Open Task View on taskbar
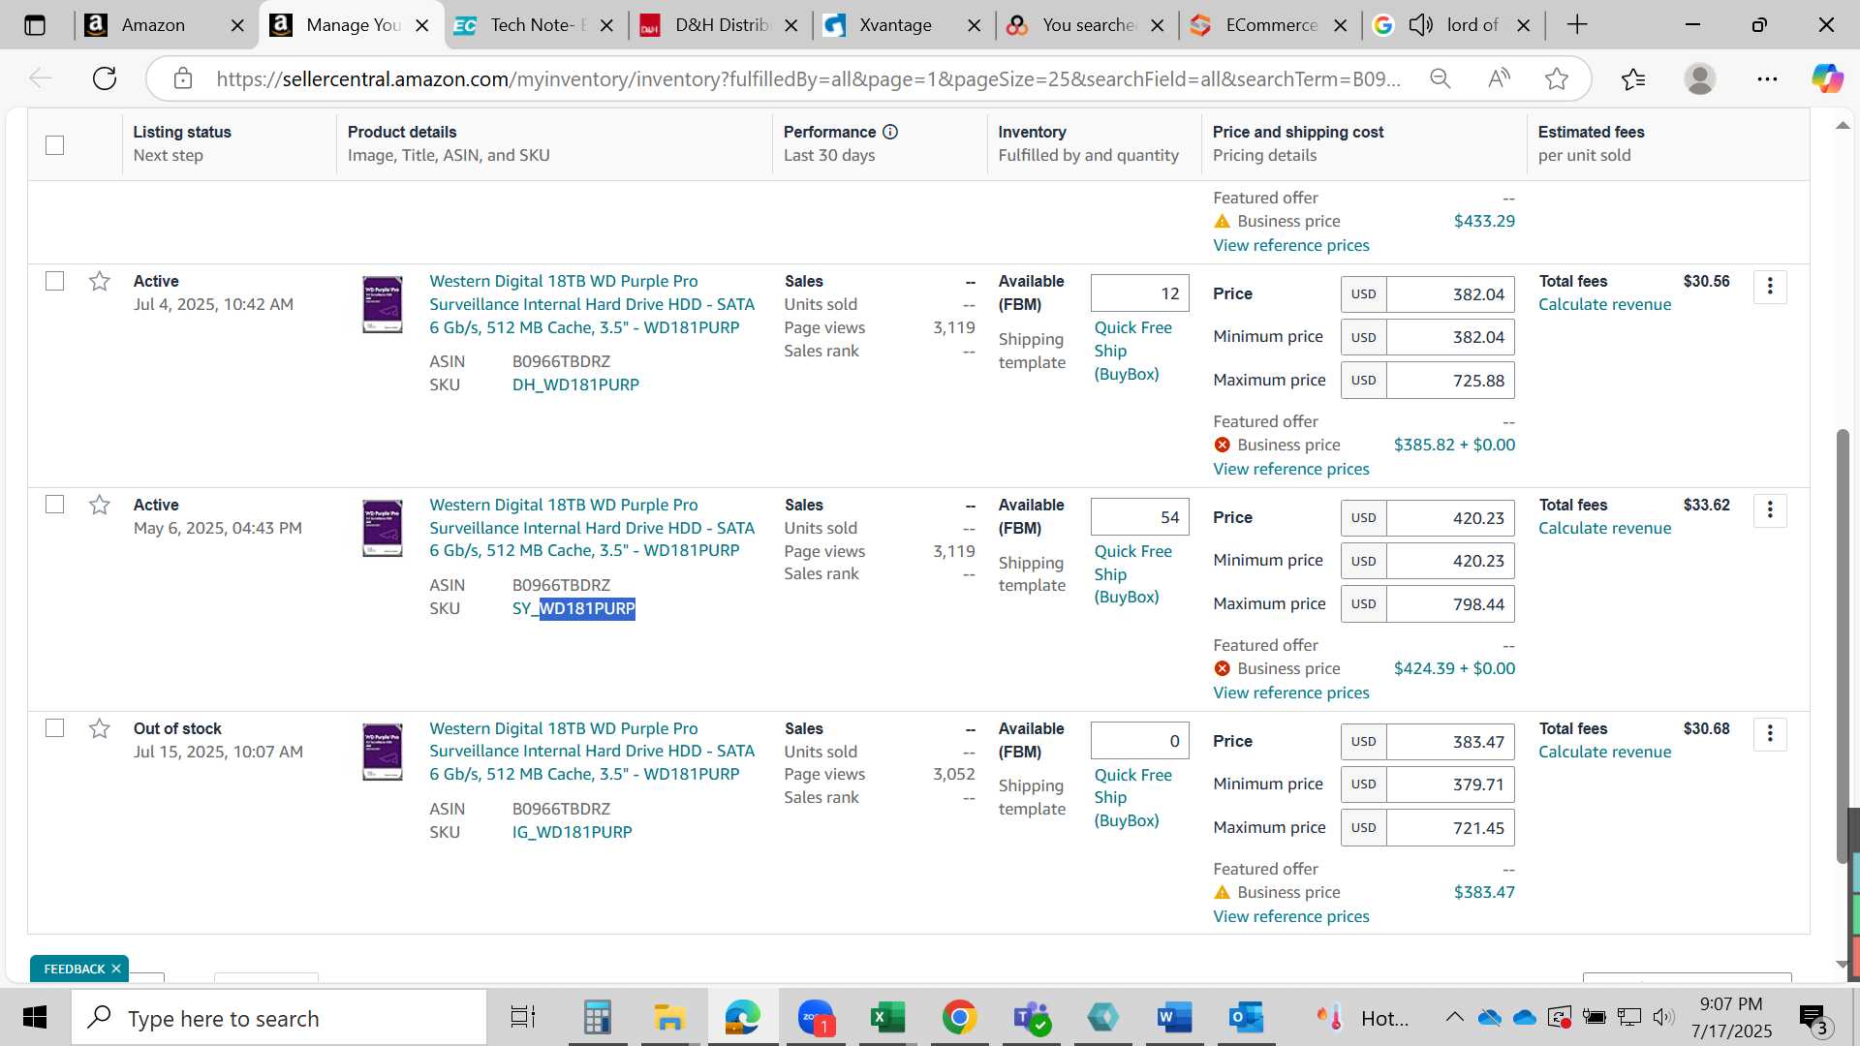Viewport: 1860px width, 1046px height. 523,1018
